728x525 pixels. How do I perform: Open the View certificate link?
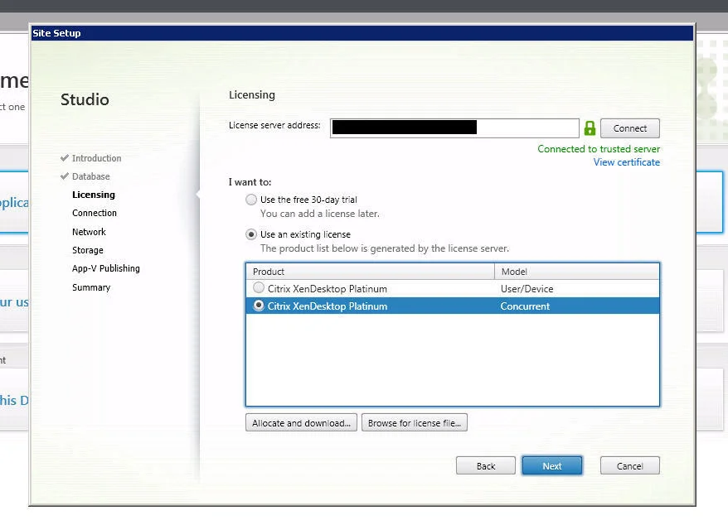(x=626, y=162)
